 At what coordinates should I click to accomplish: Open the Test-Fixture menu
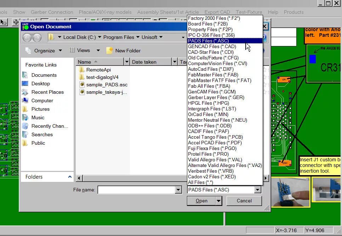tap(249, 12)
